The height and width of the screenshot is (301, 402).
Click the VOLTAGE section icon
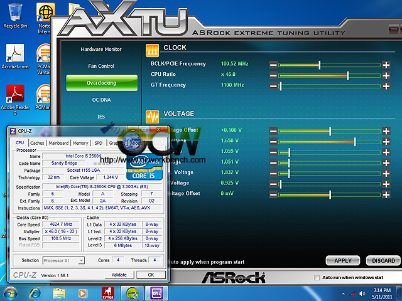tap(152, 117)
